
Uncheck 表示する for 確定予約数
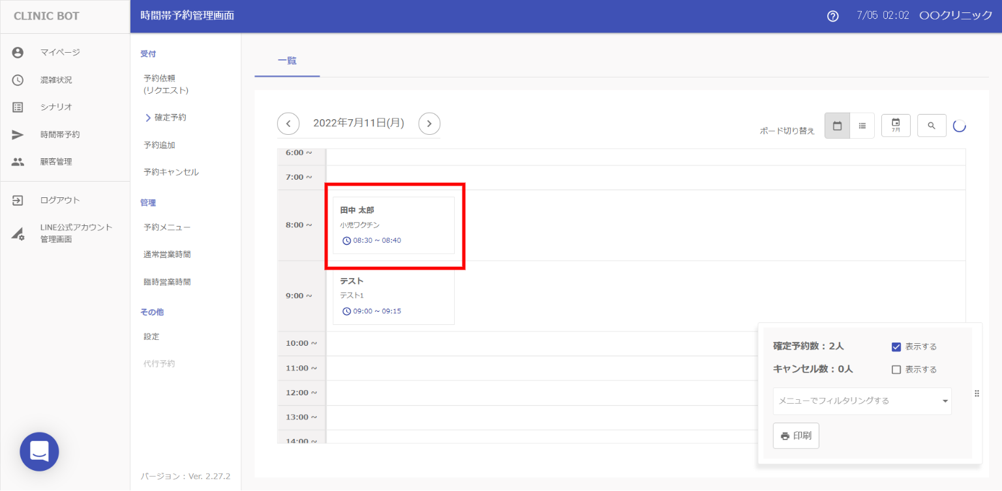[896, 347]
